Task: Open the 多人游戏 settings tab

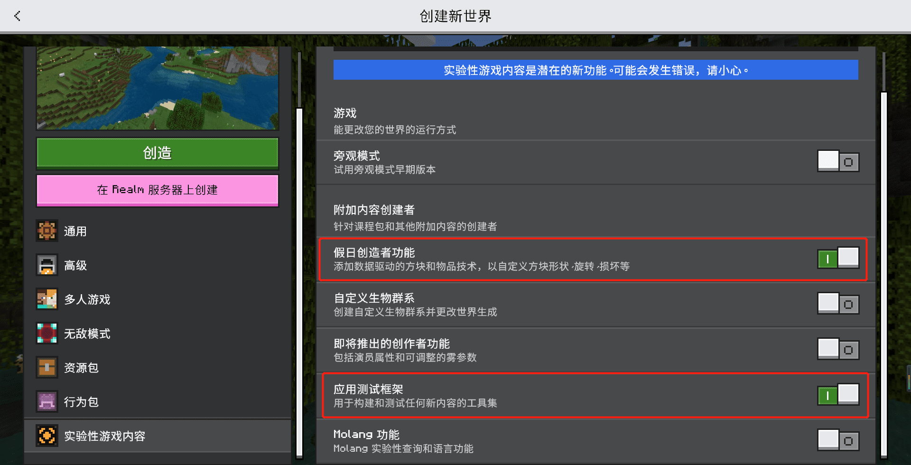Action: 158,299
